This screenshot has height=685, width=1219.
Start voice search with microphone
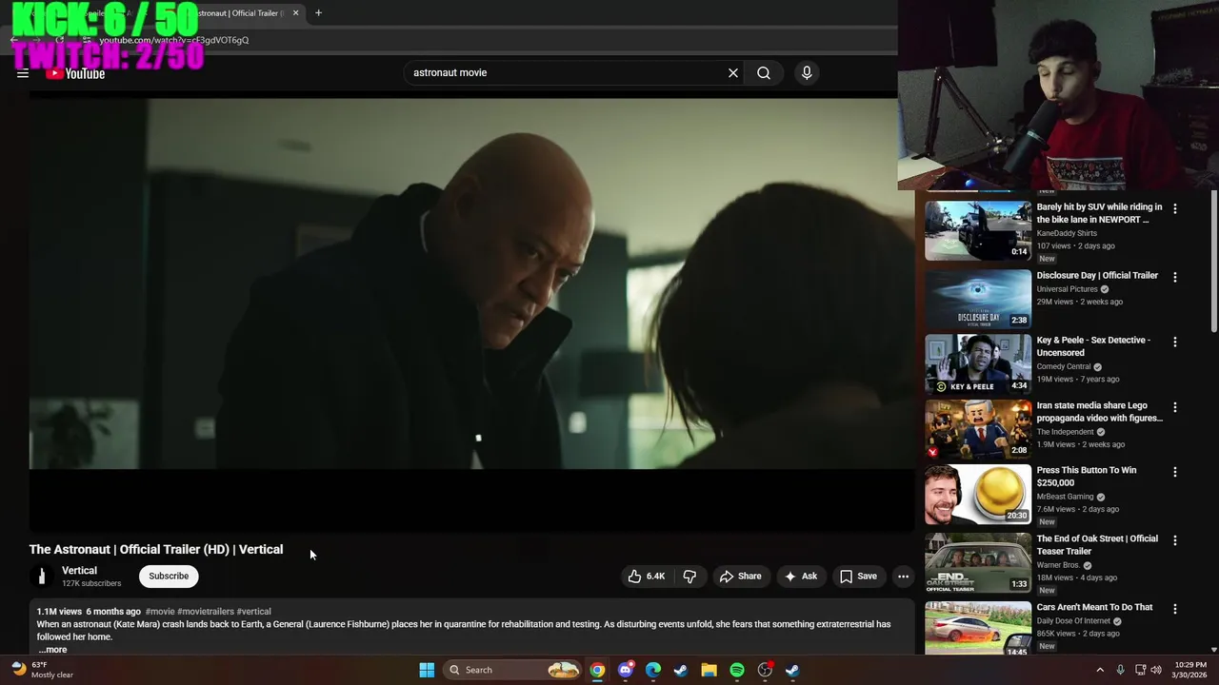click(x=807, y=72)
